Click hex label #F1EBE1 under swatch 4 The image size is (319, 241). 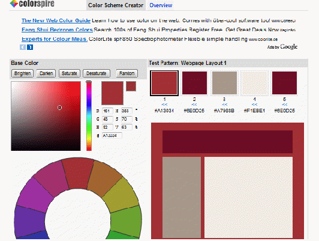[x=254, y=111]
